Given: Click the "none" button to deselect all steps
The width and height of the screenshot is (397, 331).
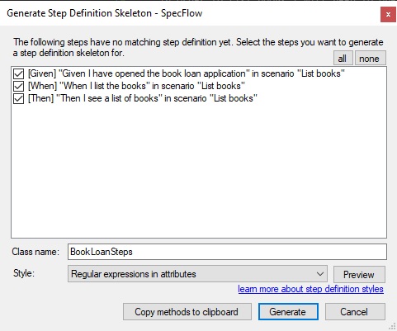Looking at the screenshot, I should (370, 58).
